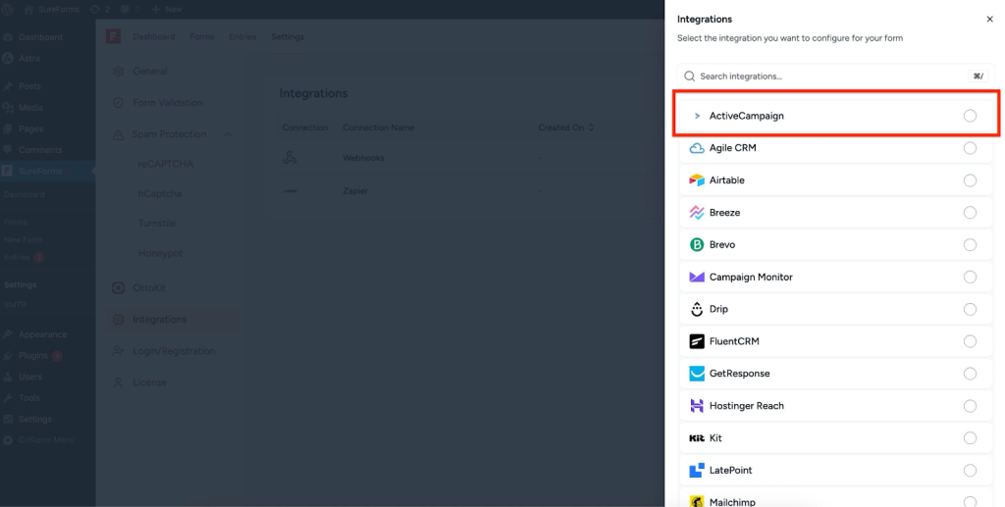The image size is (1005, 507).
Task: Open New Form link in SureForms submenu
Action: 24,239
